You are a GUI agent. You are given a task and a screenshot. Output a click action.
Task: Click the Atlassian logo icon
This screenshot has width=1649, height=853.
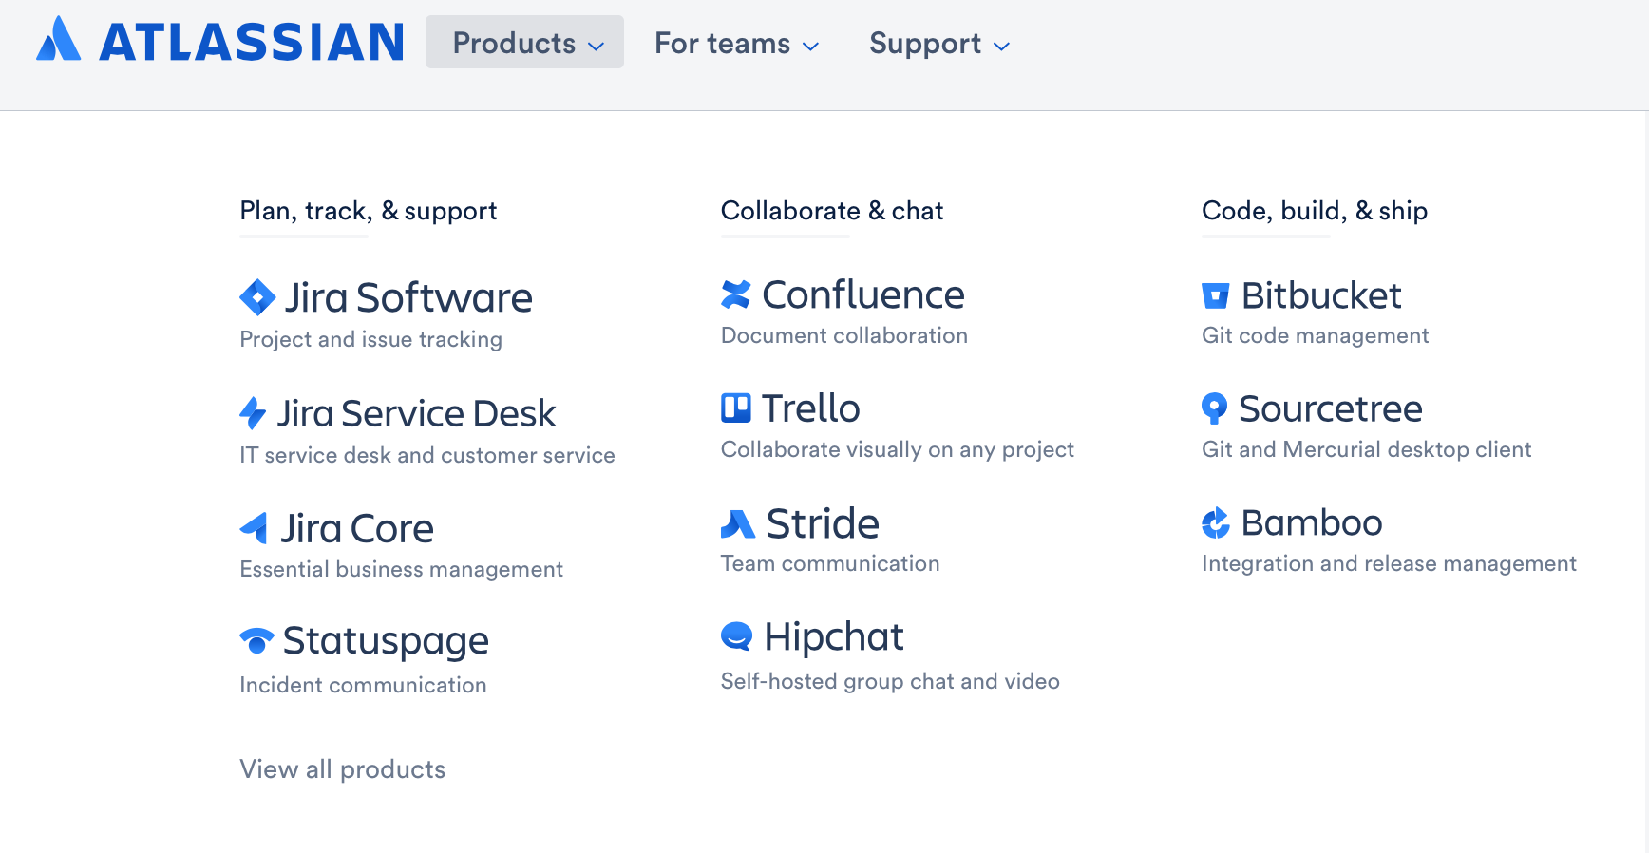(58, 39)
